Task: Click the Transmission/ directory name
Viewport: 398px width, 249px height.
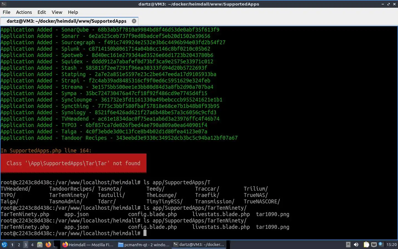Action: [215, 201]
